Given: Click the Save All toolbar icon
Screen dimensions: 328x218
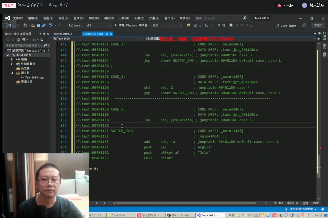Looking at the screenshot, I should click(44, 25).
